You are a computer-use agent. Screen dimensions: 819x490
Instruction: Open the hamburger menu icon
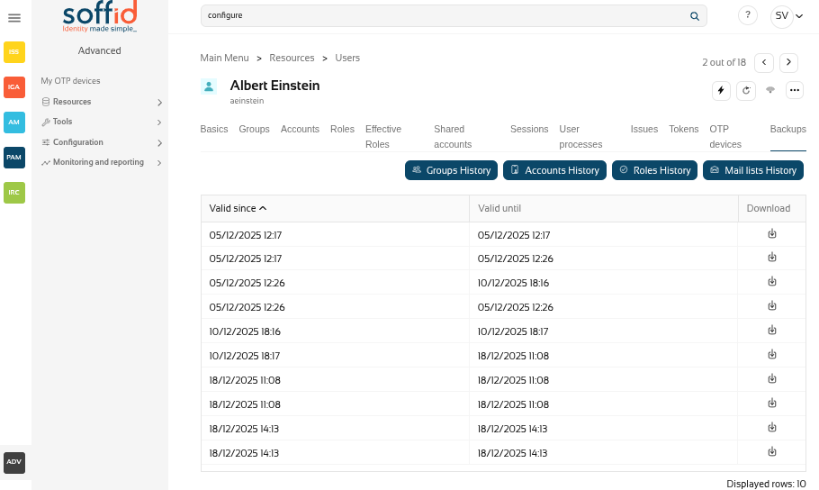click(14, 17)
